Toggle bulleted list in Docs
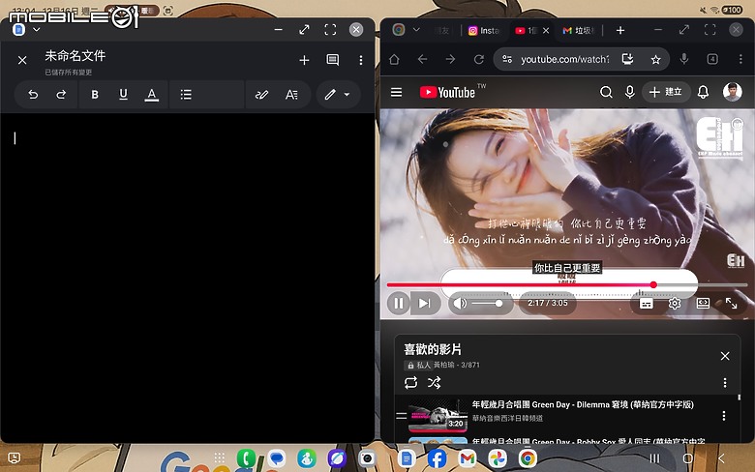The width and height of the screenshot is (755, 472). [186, 95]
